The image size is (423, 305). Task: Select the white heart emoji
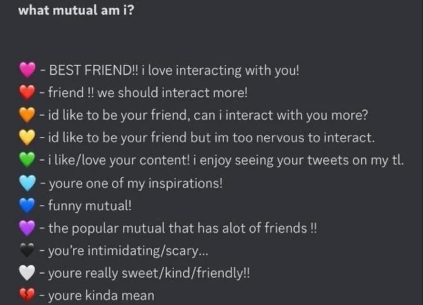(x=27, y=273)
